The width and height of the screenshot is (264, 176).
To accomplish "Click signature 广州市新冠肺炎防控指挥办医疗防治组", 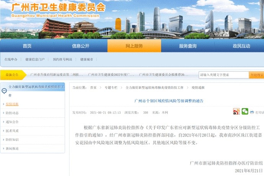I will tap(226, 163).
